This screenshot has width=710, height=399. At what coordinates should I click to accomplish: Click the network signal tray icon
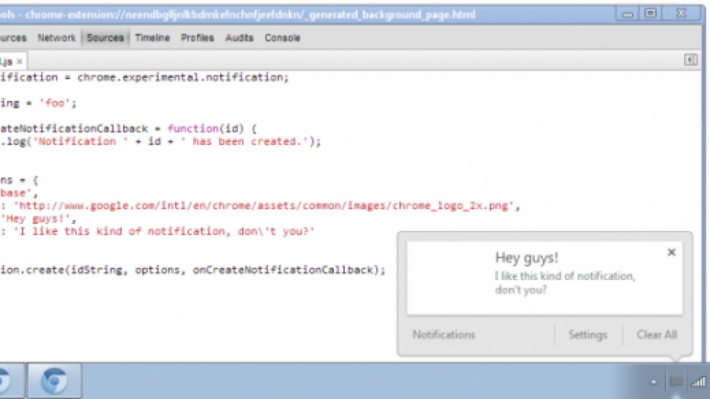coord(698,382)
